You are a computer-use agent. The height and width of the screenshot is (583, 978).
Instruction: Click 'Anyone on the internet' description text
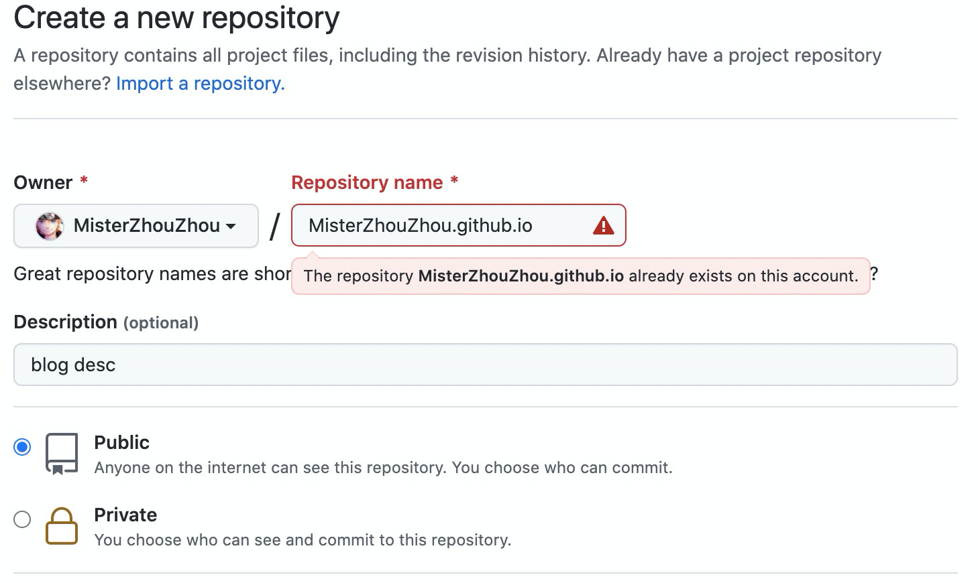[382, 468]
